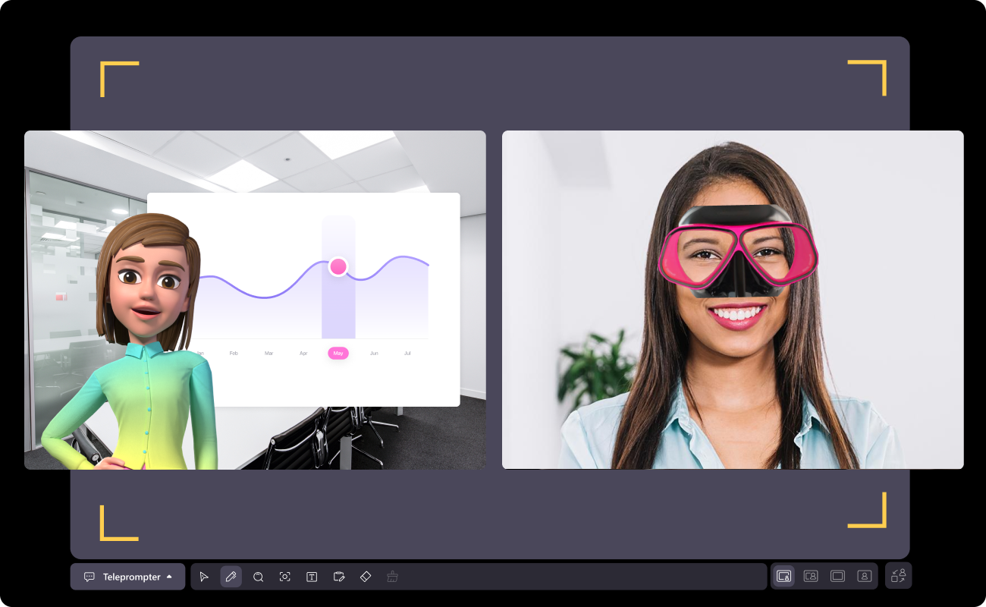Click the swap presenter and screen icon
The image size is (986, 607).
pos(899,576)
